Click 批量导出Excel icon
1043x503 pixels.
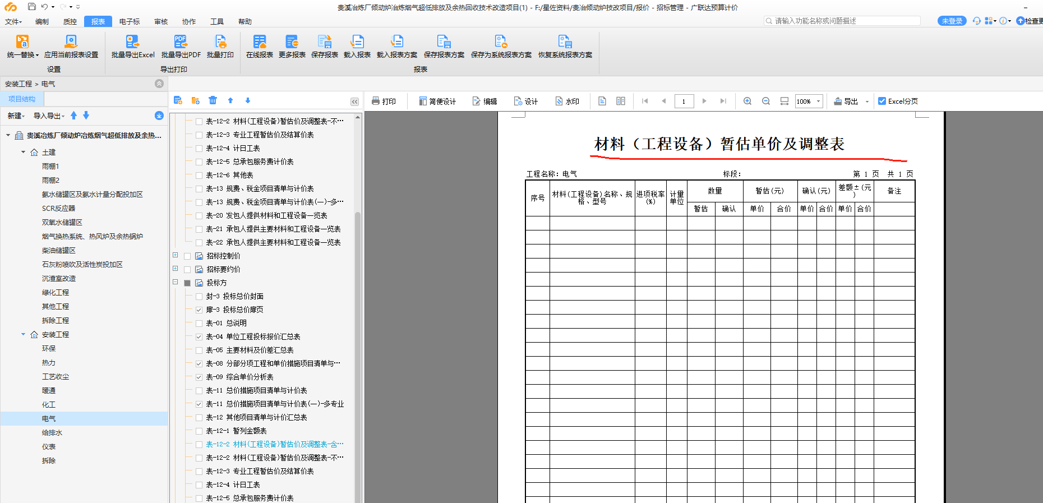[x=132, y=41]
